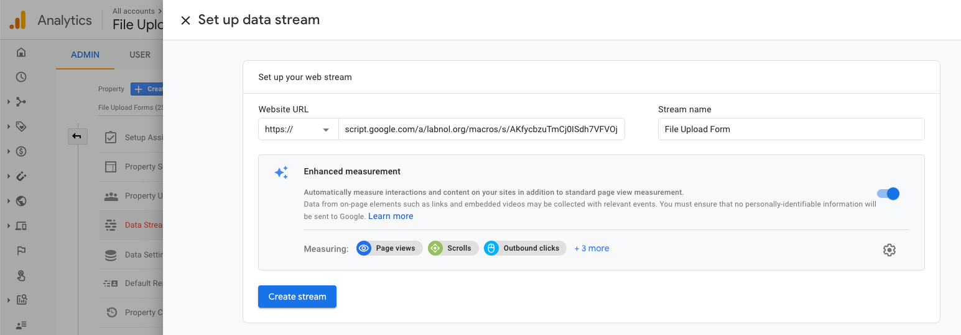
Task: Open Property Change History icon
Action: [111, 313]
